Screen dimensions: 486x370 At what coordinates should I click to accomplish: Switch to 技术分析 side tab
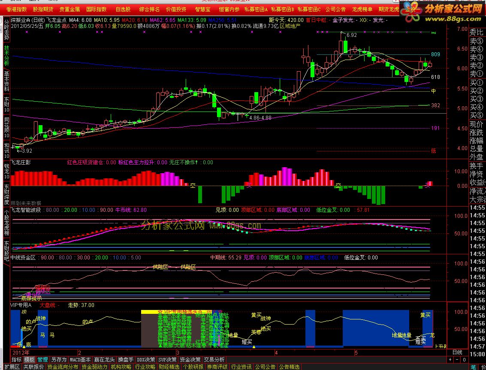pos(6,56)
